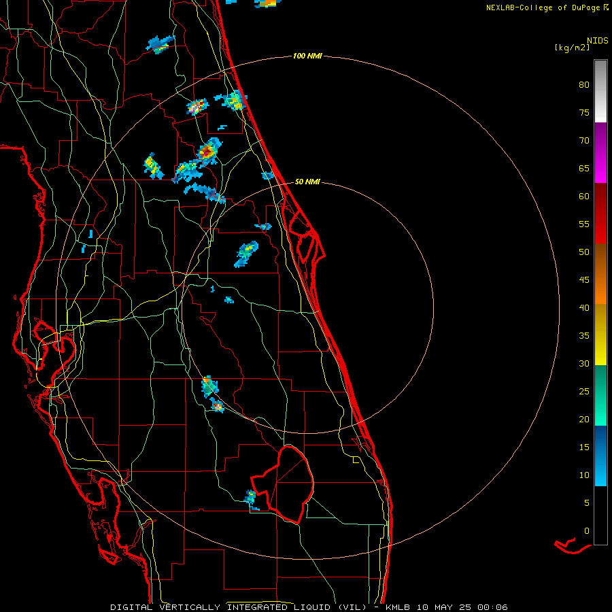Click the NEXLAB-College of DuPage label

coord(543,7)
